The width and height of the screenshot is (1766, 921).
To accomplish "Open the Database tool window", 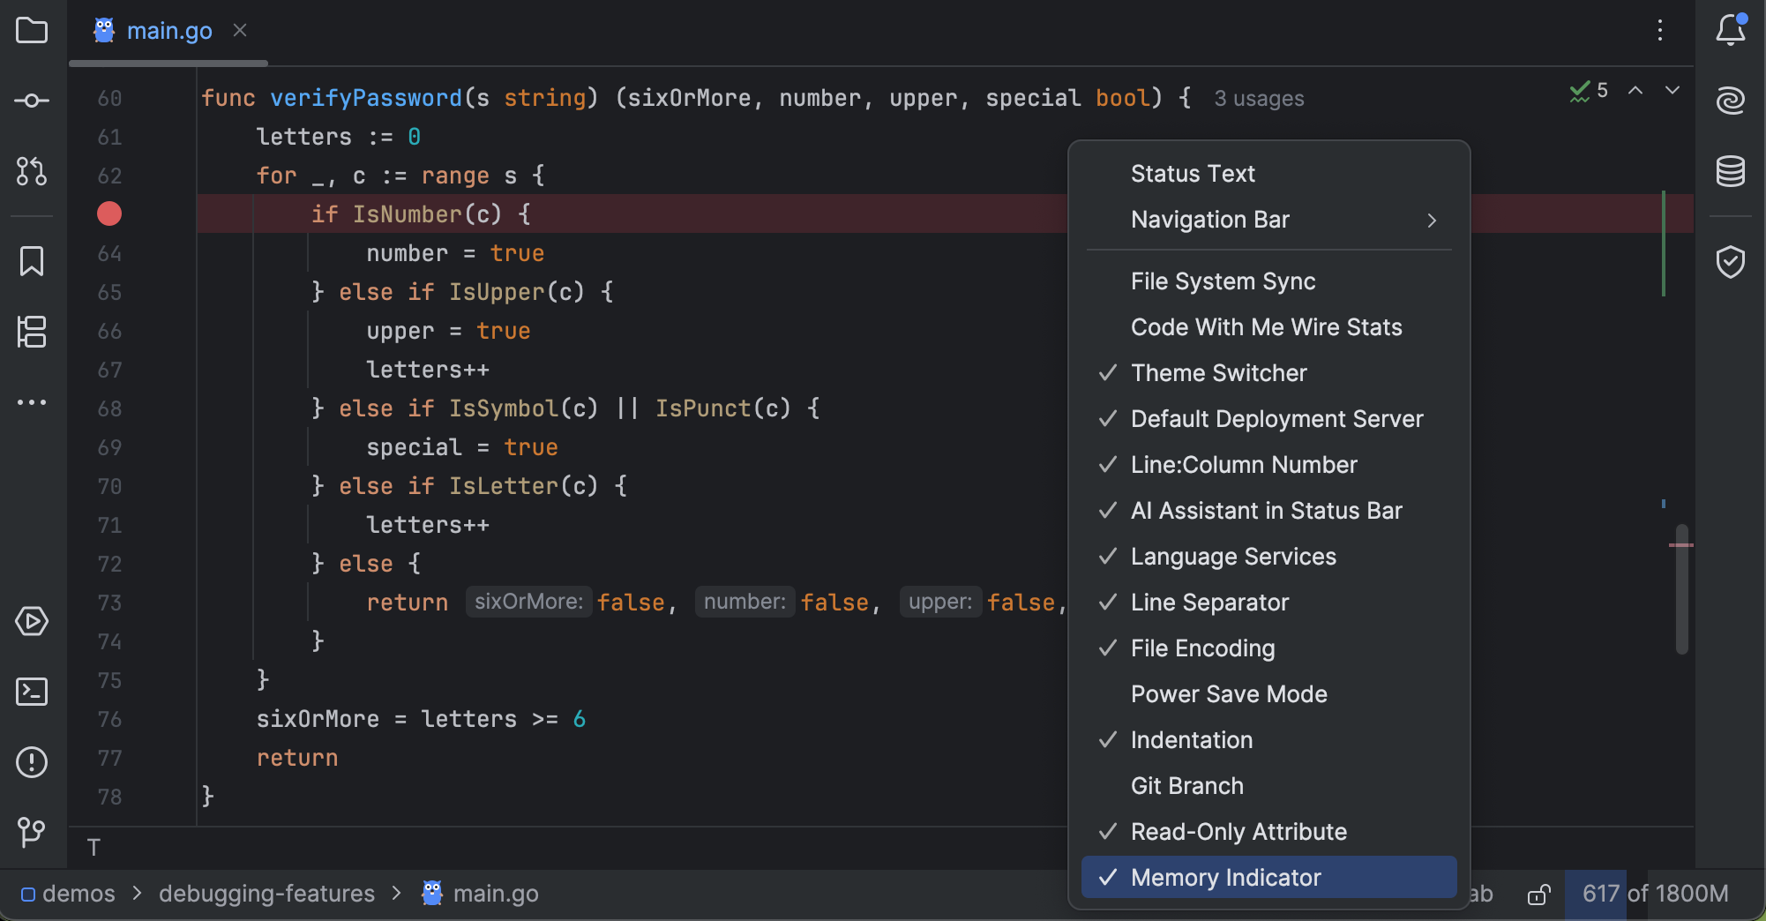I will point(1730,171).
